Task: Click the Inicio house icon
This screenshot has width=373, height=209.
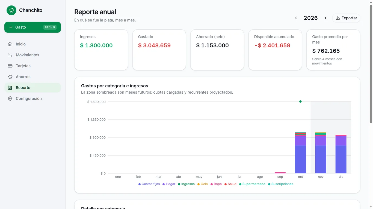Action: 10,44
